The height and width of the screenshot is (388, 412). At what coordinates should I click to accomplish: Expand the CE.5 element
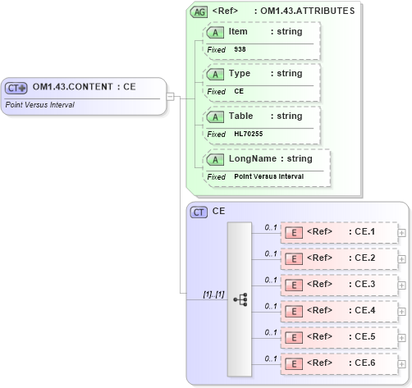tap(401, 338)
